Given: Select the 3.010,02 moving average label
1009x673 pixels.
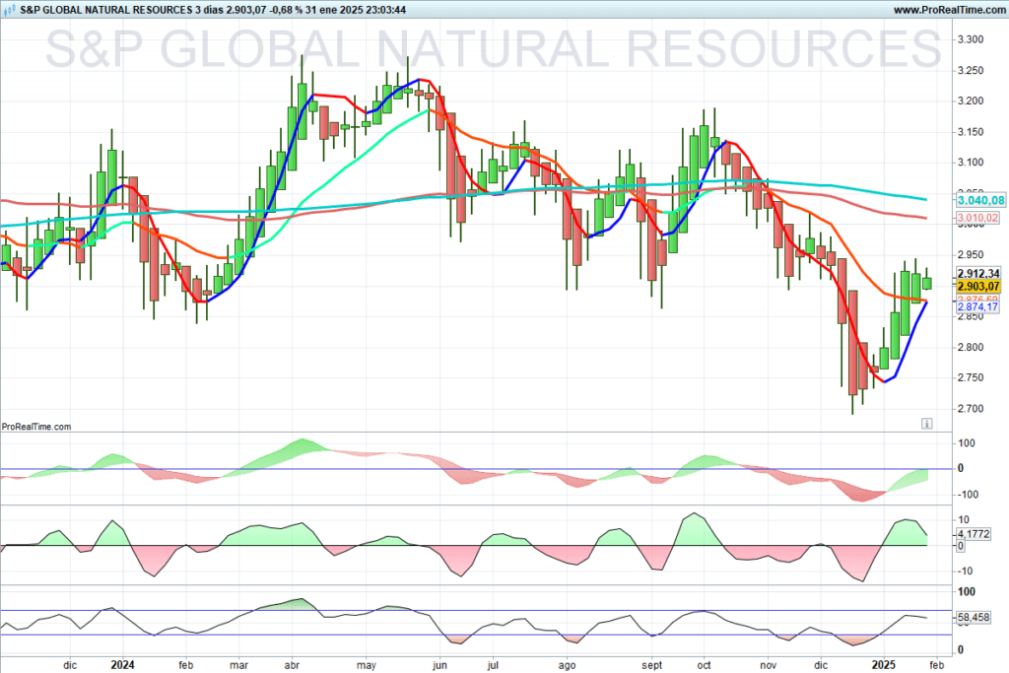Looking at the screenshot, I should coord(977,218).
